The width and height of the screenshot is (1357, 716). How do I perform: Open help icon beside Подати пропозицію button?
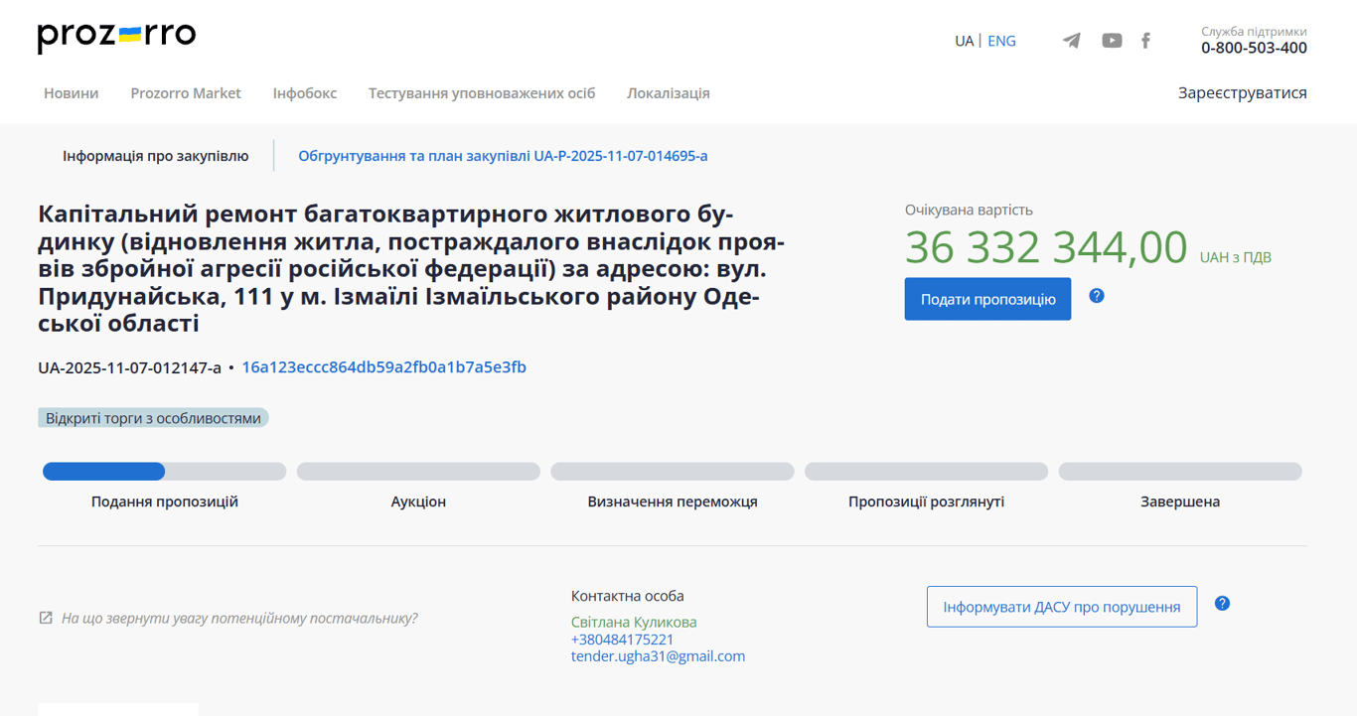point(1097,295)
